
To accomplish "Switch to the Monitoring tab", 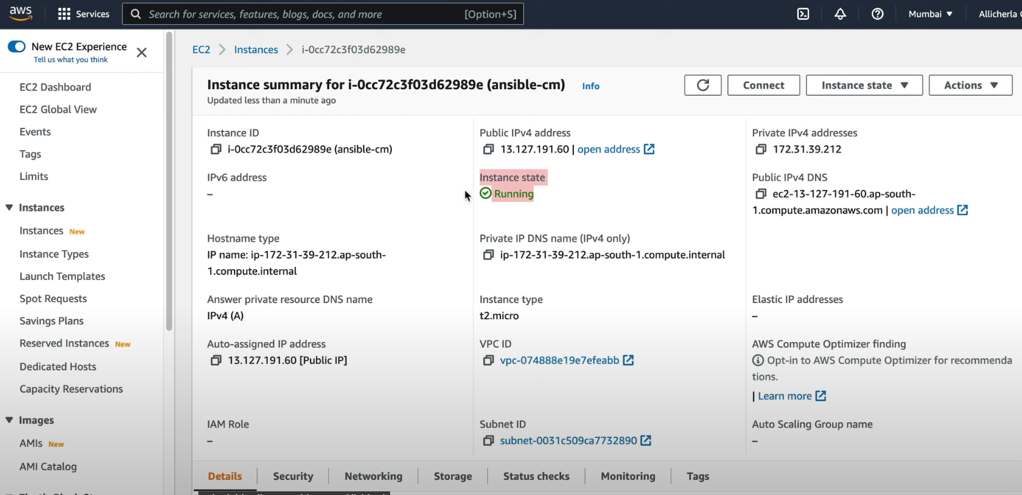I will 628,476.
